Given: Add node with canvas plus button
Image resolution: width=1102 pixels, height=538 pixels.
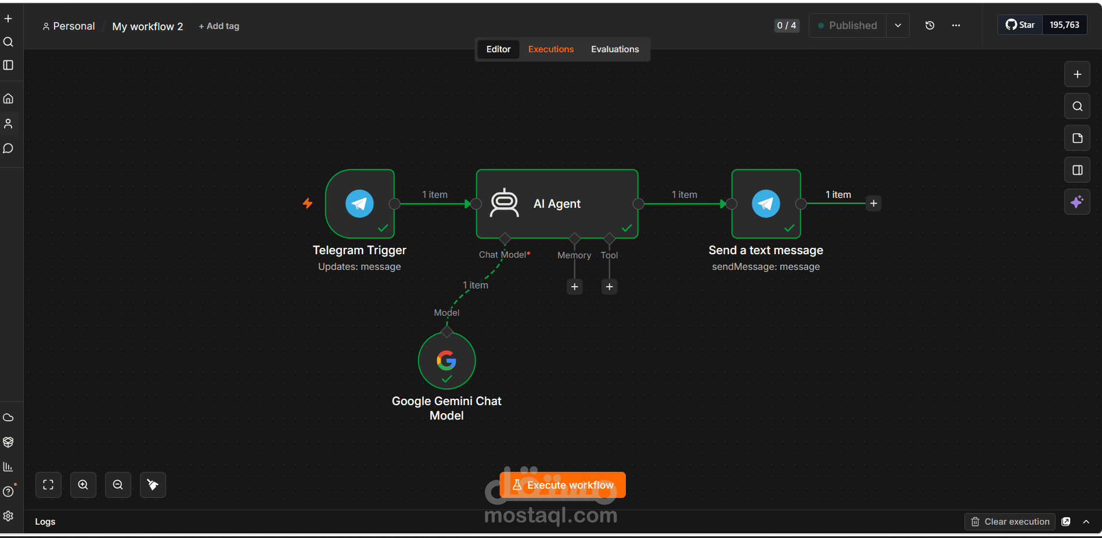Looking at the screenshot, I should click(1077, 74).
